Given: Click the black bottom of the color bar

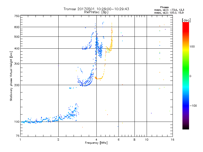Looking at the screenshot, I should click(x=186, y=127).
